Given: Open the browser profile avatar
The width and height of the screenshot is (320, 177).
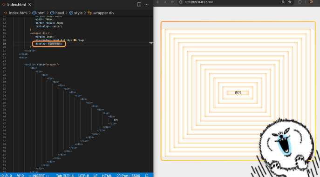Looking at the screenshot, I should pos(311,2).
